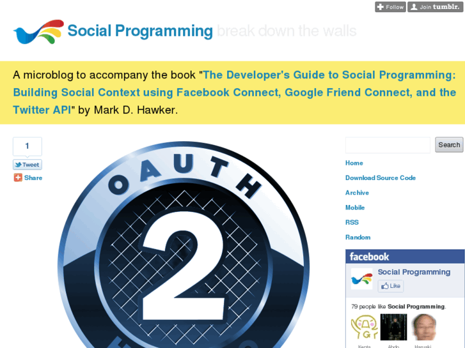Viewport: 465px width, 348px height.
Task: Click the Share text link
Action: 33,178
